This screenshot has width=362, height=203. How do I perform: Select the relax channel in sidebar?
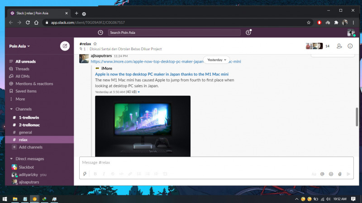39,140
